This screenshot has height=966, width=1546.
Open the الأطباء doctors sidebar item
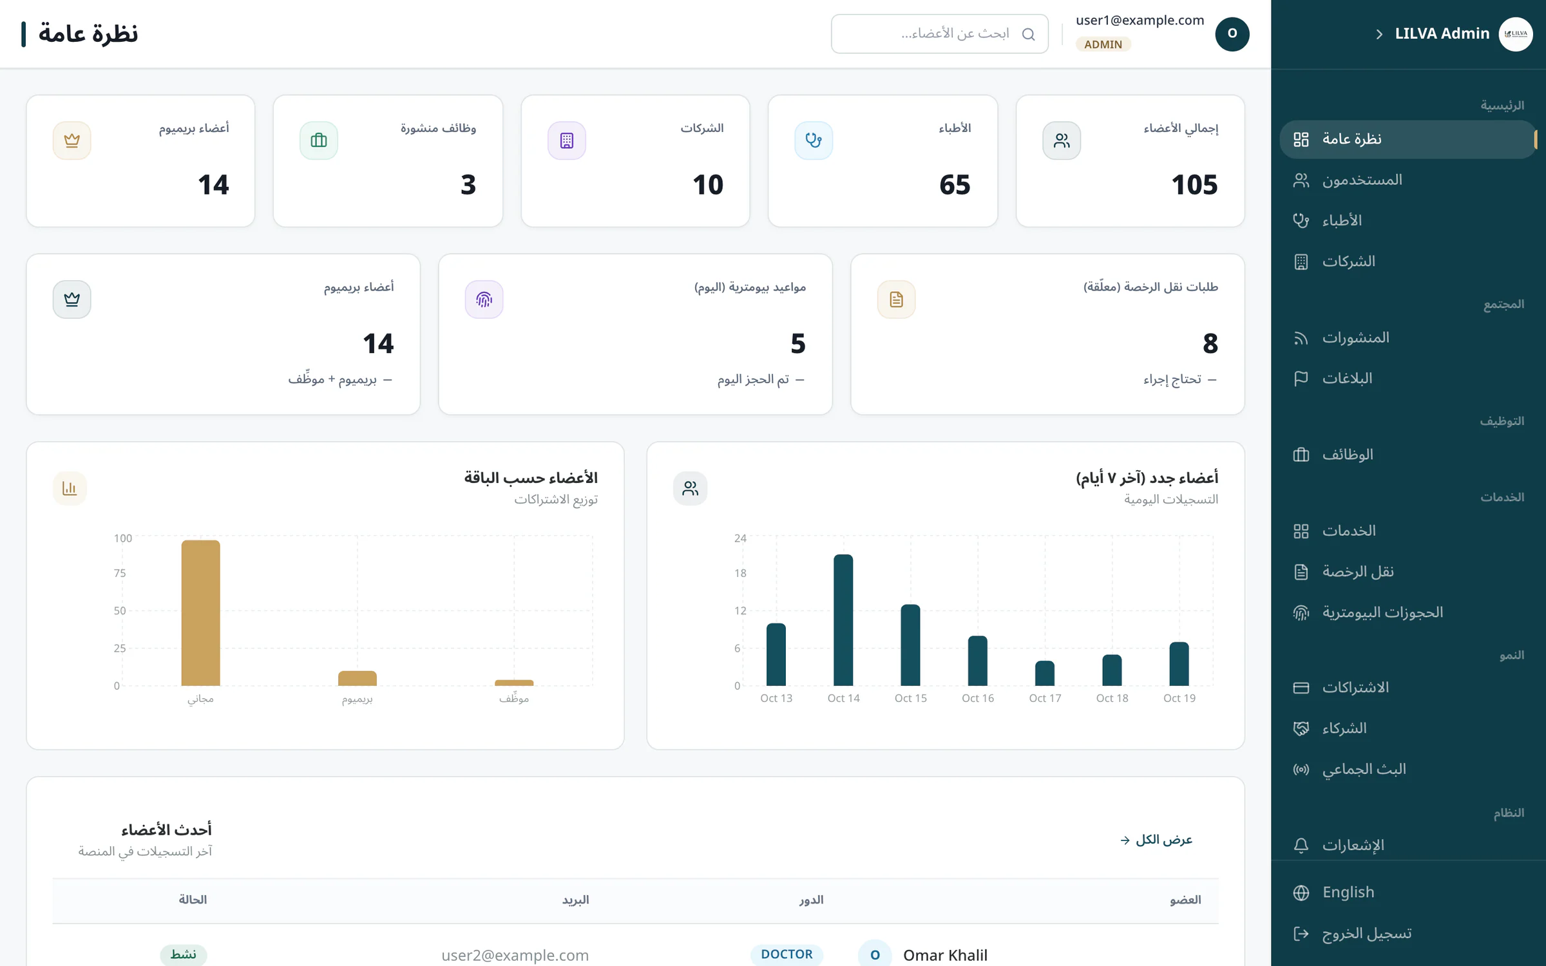(1408, 221)
